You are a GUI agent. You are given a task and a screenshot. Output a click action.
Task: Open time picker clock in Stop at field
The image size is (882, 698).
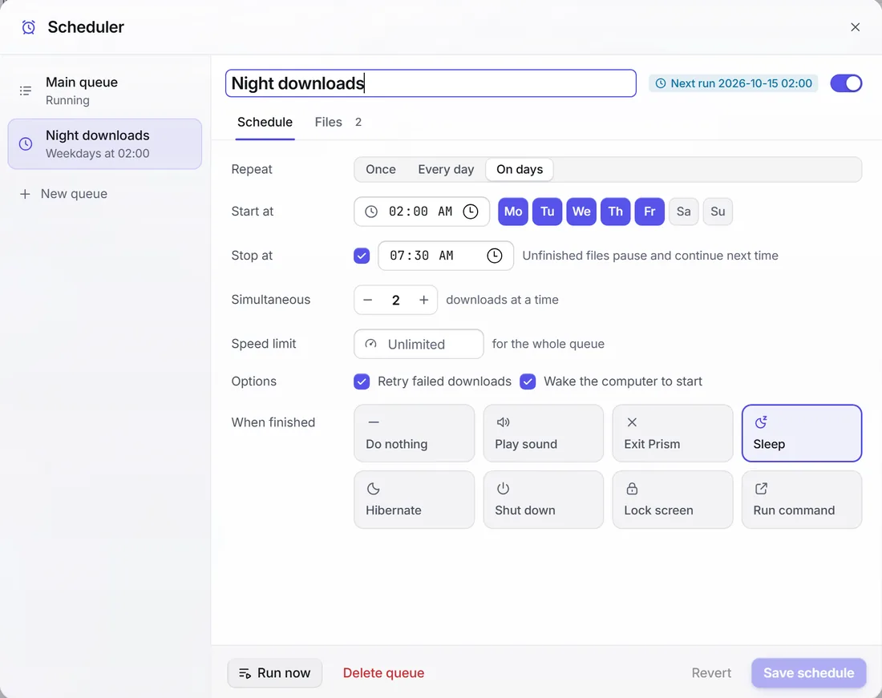tap(495, 256)
